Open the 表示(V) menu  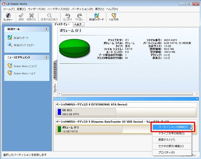(x=100, y=9)
